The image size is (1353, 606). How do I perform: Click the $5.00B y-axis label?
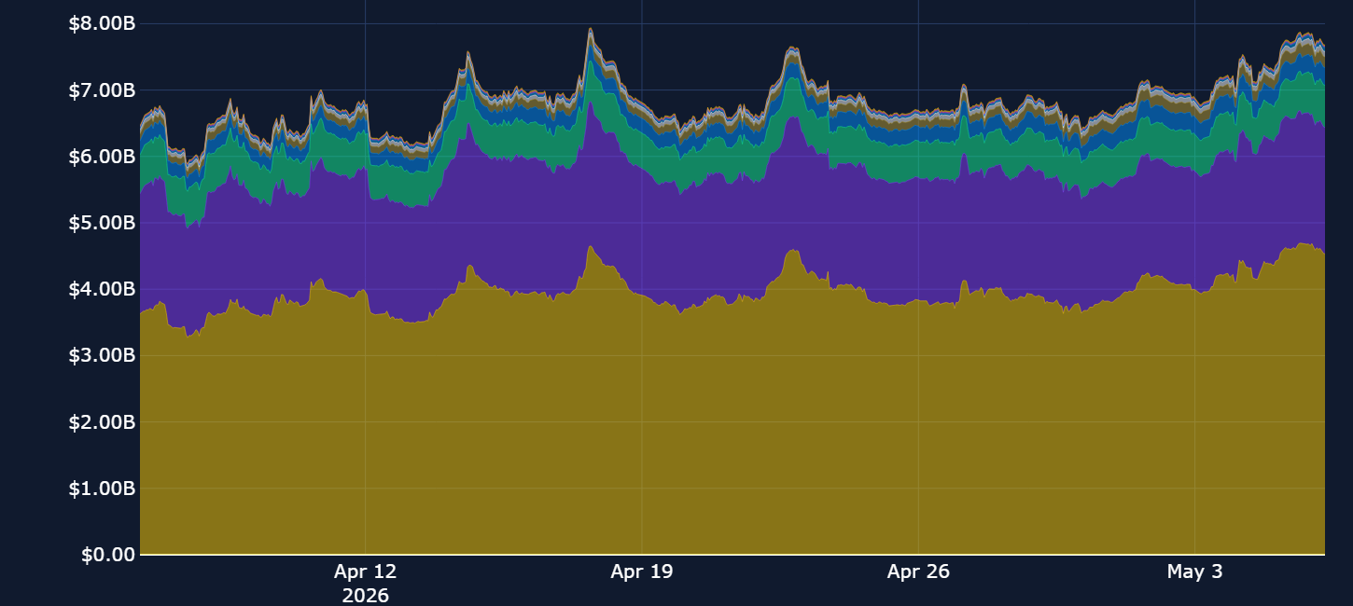tap(102, 223)
